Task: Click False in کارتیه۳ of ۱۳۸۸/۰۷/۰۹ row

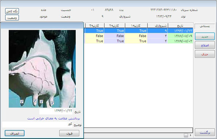Action: click(x=99, y=36)
